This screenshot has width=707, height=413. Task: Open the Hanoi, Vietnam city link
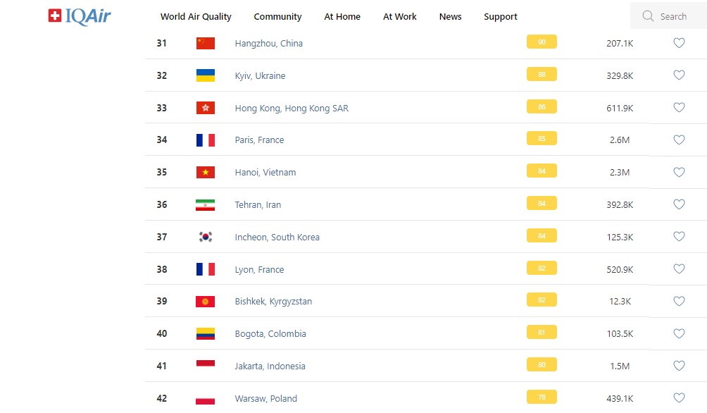coord(265,172)
